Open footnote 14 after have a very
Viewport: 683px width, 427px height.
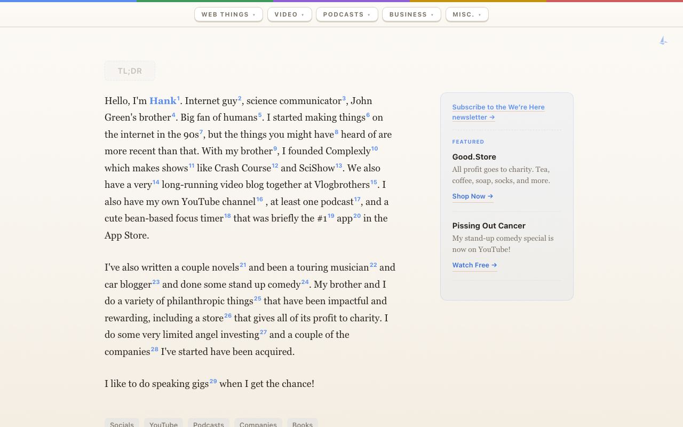156,182
